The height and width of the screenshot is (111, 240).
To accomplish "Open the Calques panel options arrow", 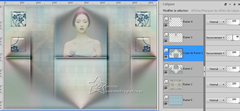I will (x=230, y=5).
